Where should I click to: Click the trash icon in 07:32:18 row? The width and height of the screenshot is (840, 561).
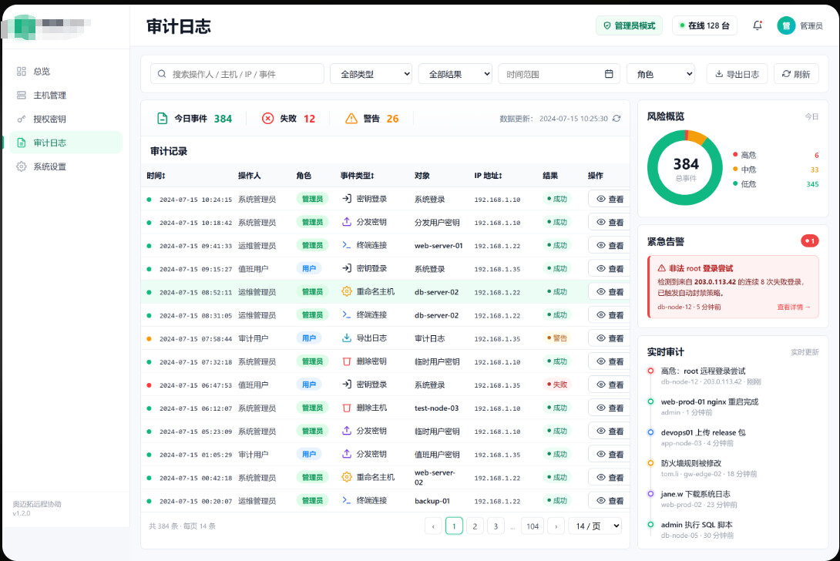point(347,361)
